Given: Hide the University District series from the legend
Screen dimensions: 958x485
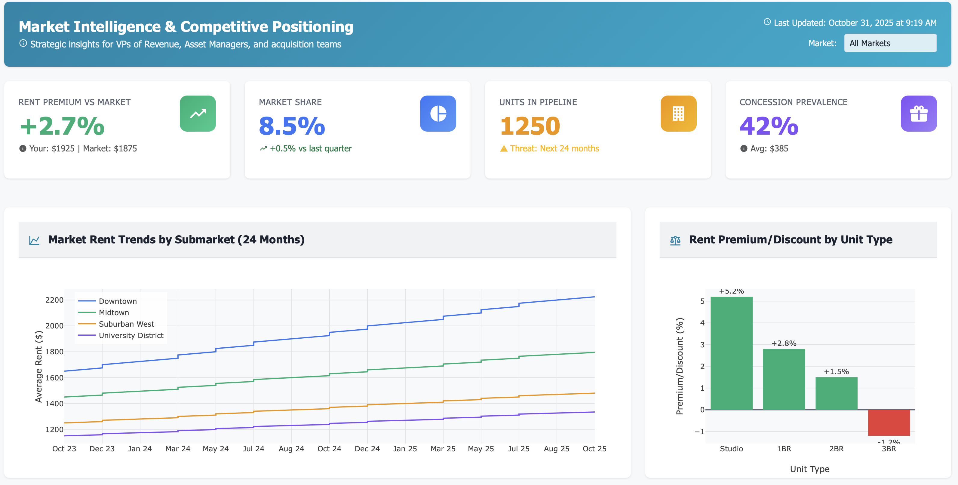Looking at the screenshot, I should (x=130, y=335).
